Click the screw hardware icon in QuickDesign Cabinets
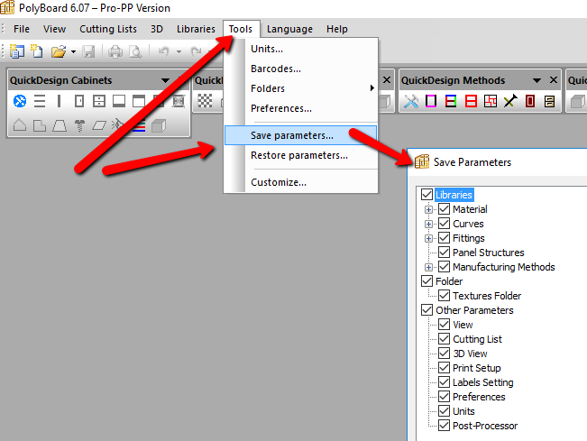The image size is (587, 441). click(79, 125)
